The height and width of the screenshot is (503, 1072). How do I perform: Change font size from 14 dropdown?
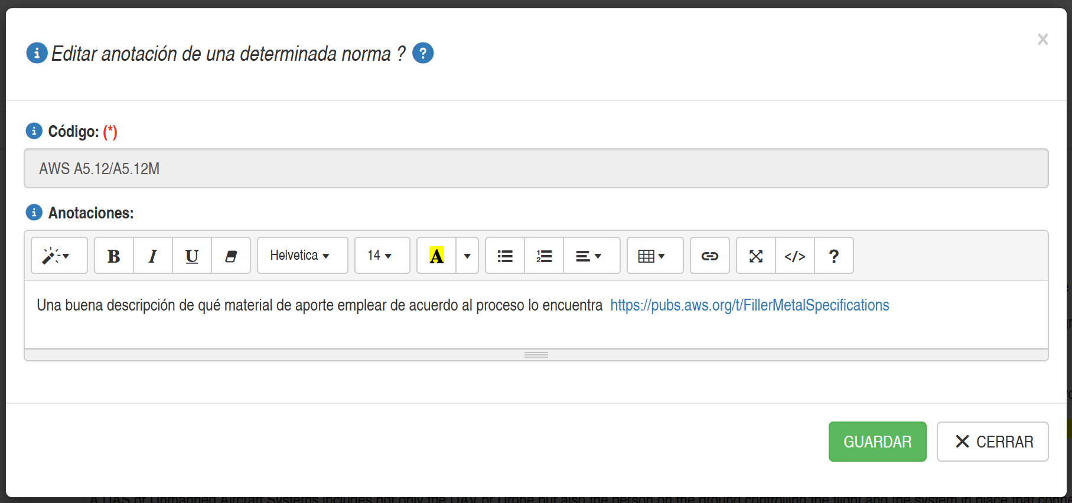click(382, 256)
